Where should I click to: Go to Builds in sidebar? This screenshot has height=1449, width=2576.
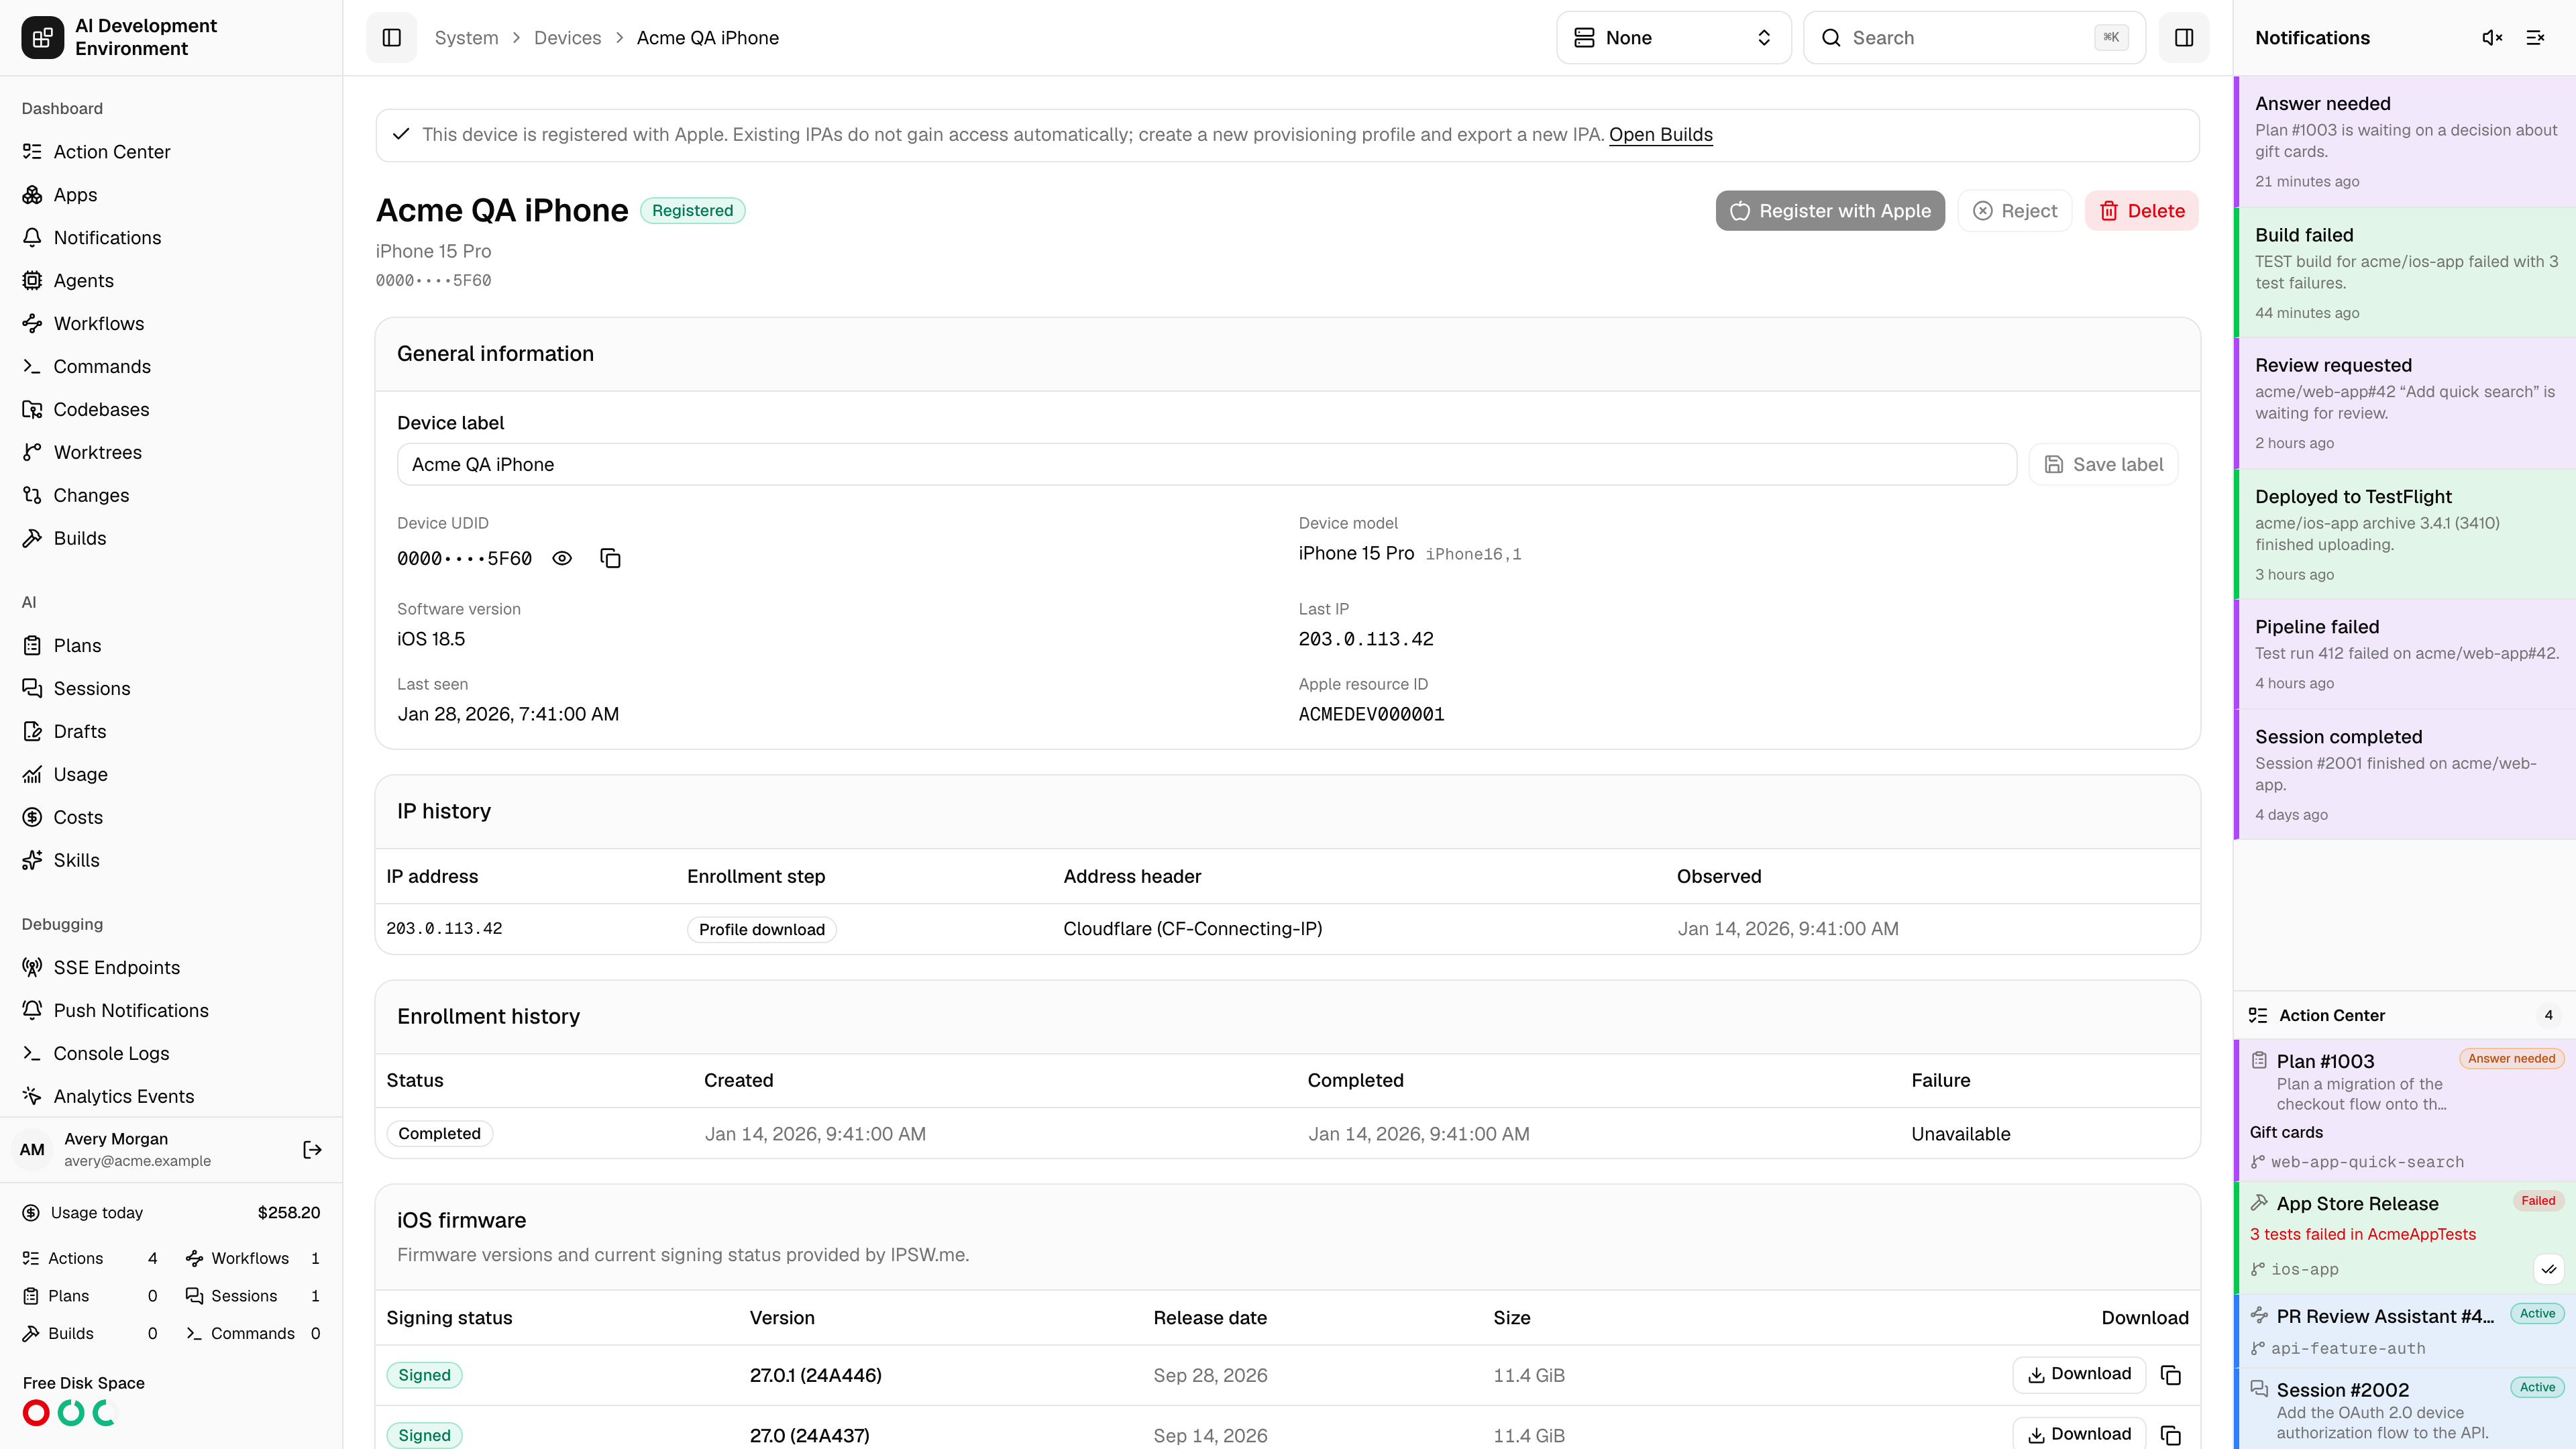171,539
